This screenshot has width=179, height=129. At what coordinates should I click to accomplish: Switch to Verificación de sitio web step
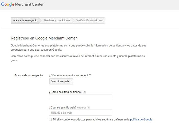click(90, 20)
